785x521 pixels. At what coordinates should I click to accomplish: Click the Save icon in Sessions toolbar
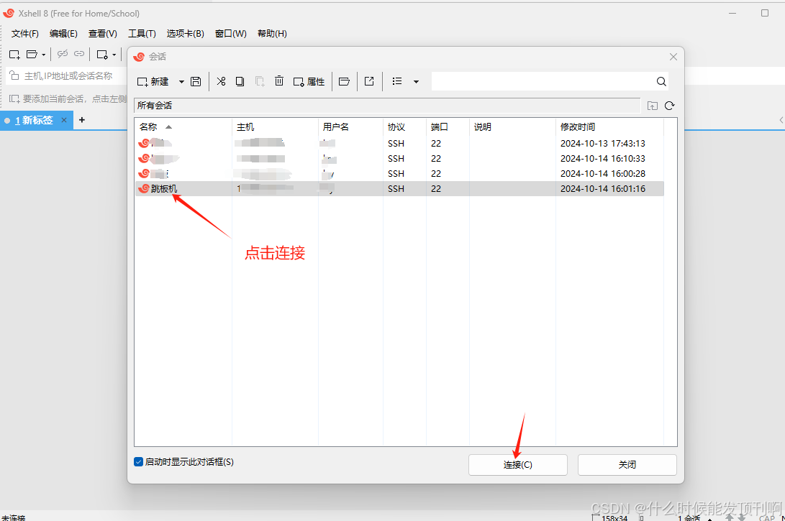(196, 81)
